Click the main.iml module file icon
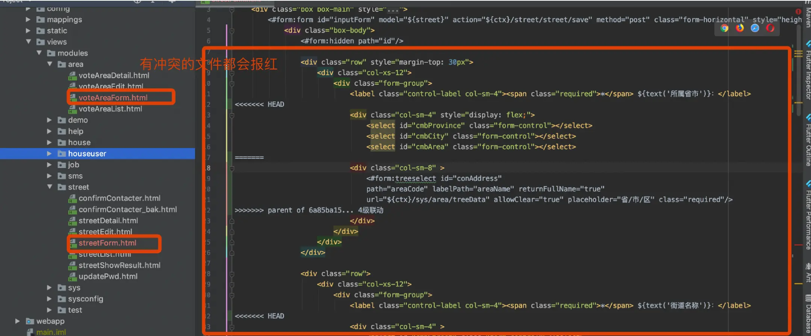Viewport: 811px width, 336px height. (30, 332)
